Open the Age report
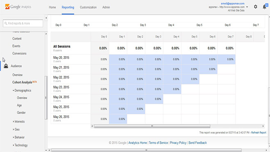 click(x=19, y=105)
